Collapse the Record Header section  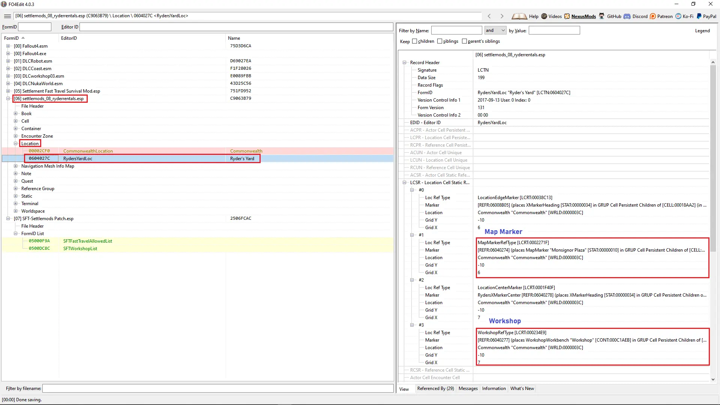point(404,63)
